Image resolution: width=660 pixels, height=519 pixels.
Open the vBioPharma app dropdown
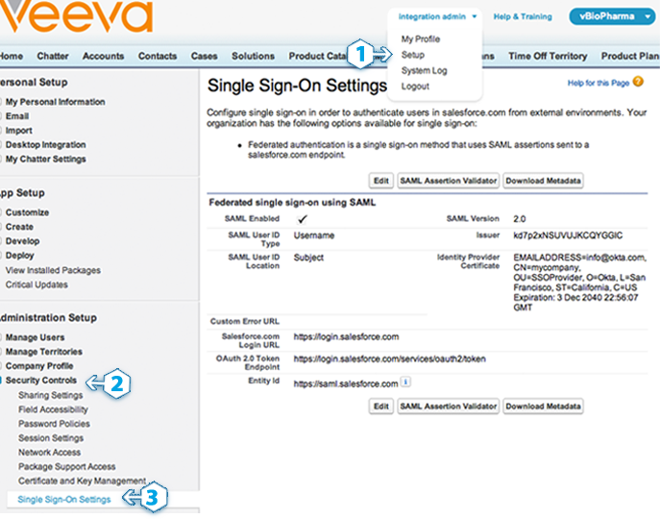click(x=610, y=16)
